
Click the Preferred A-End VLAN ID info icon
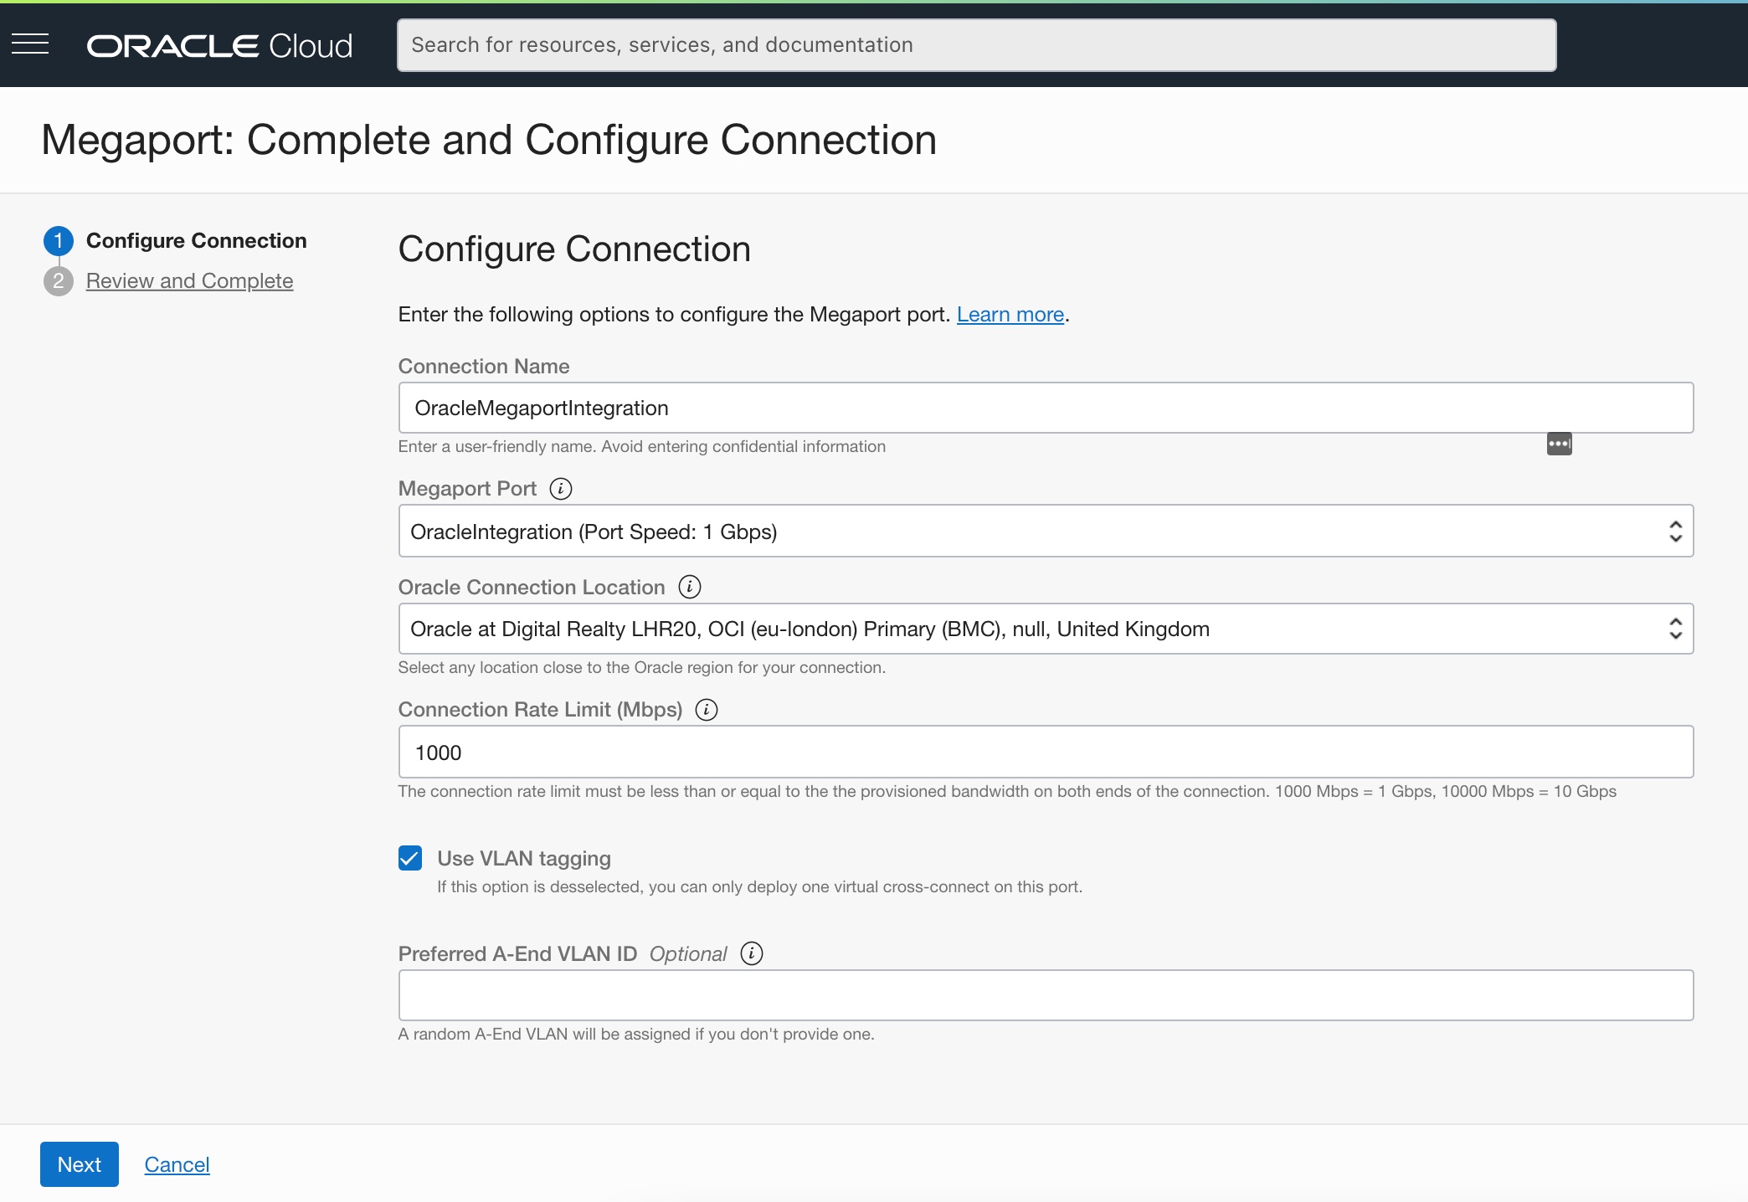click(752, 953)
